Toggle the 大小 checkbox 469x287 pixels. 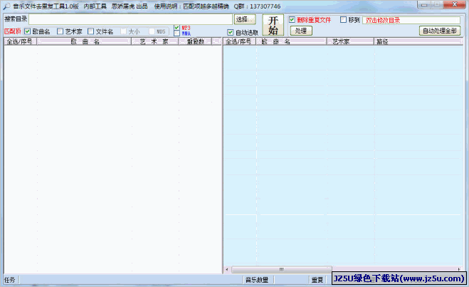coord(124,31)
